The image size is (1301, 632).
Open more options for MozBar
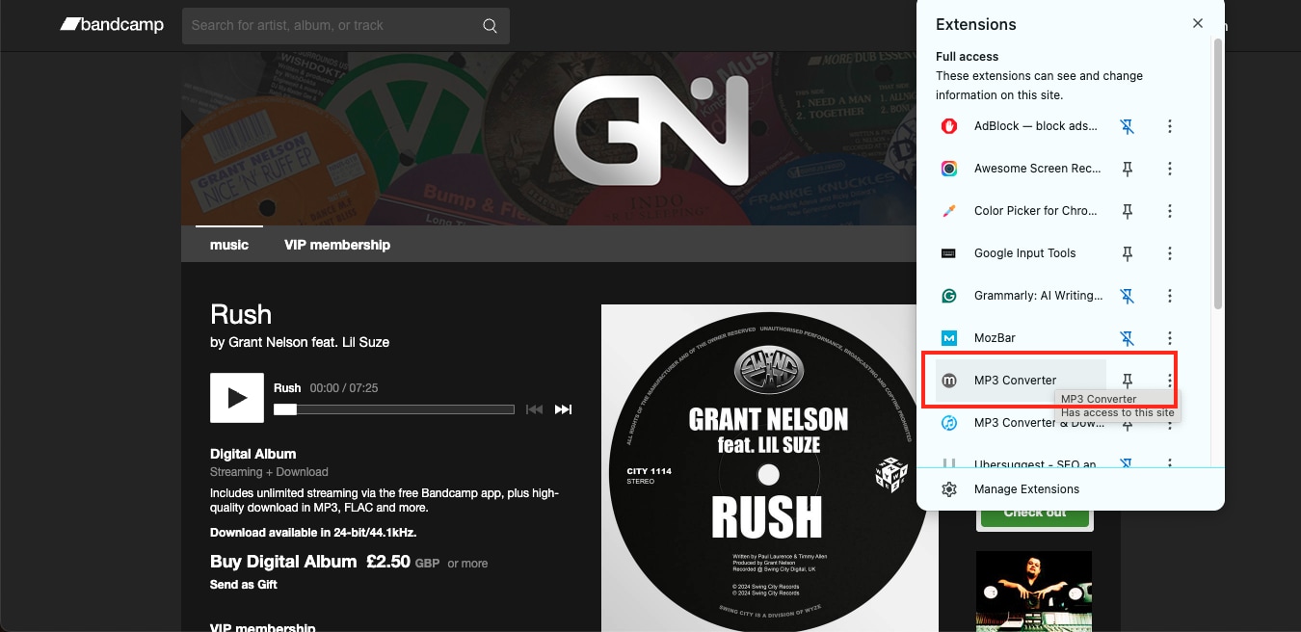tap(1170, 338)
